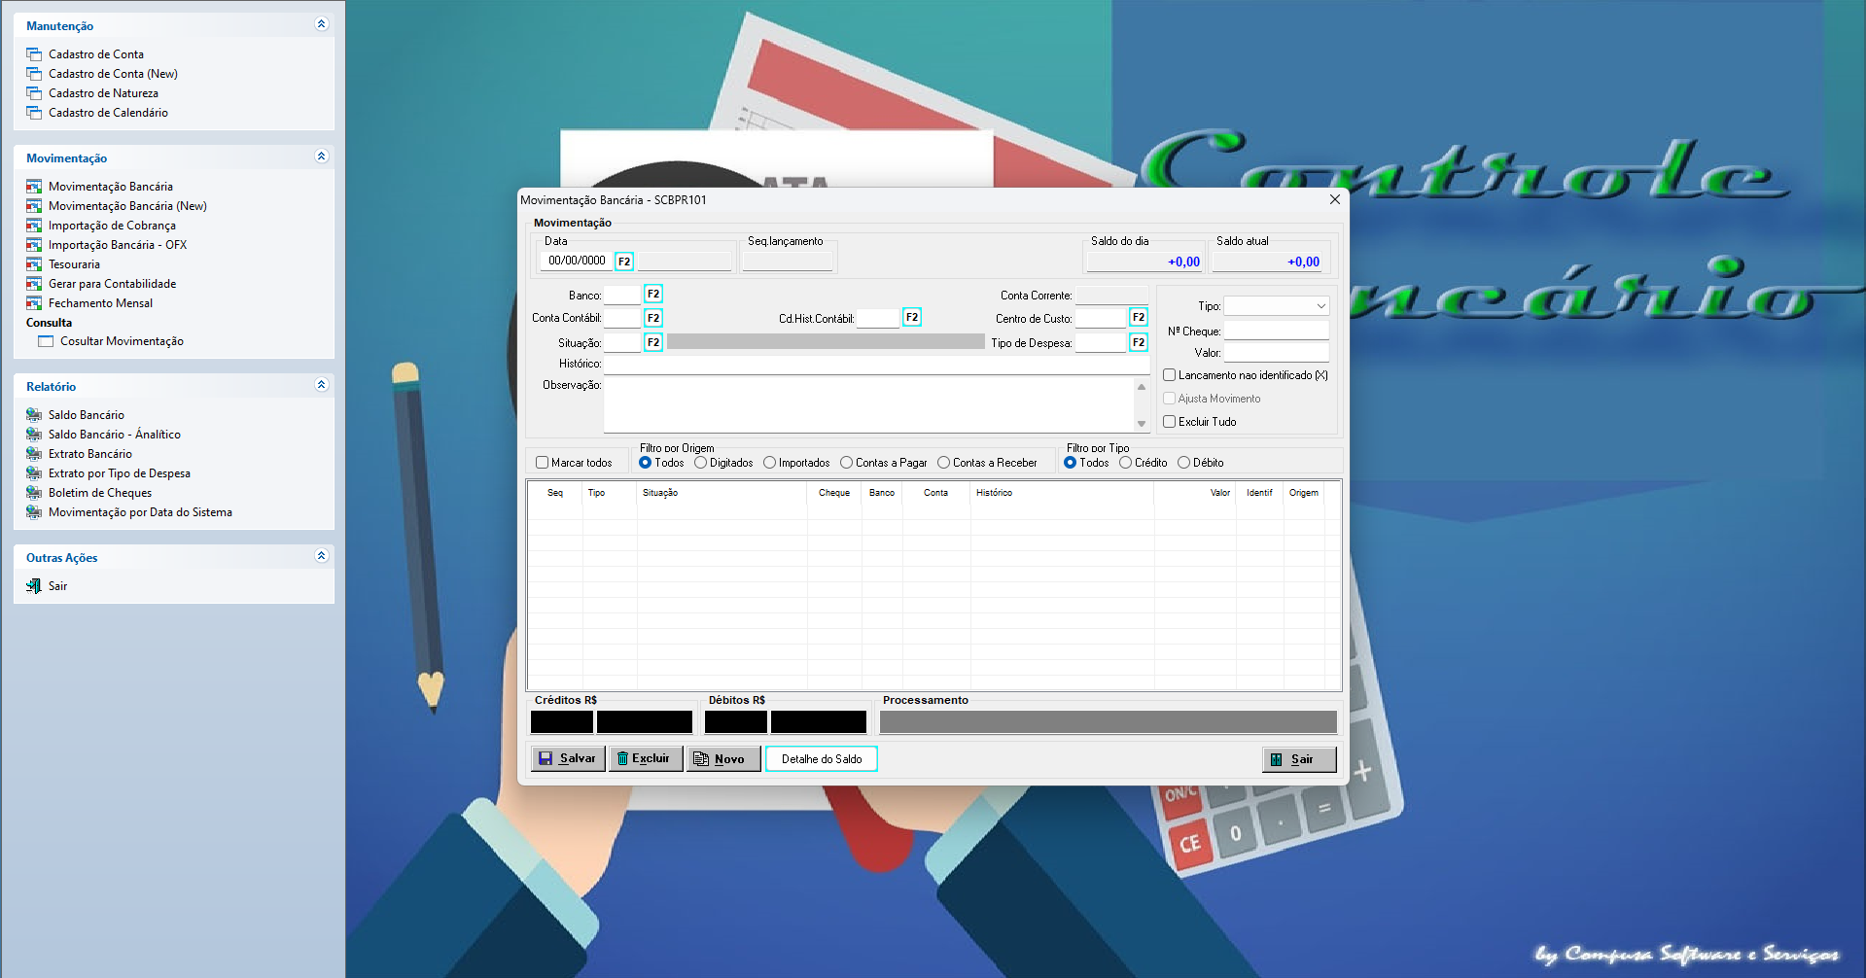Click F2 lookup for Centro de Custo
This screenshot has height=978, width=1866.
1139,317
